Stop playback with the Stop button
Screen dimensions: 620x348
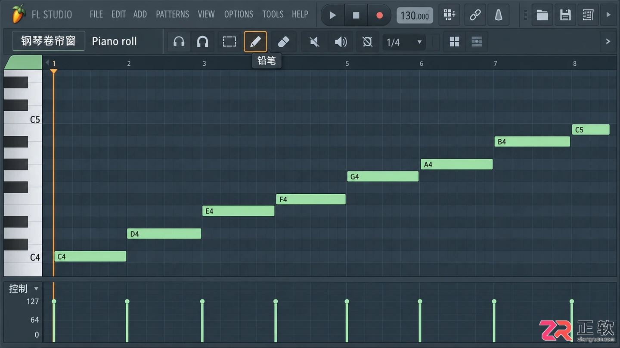(356, 15)
